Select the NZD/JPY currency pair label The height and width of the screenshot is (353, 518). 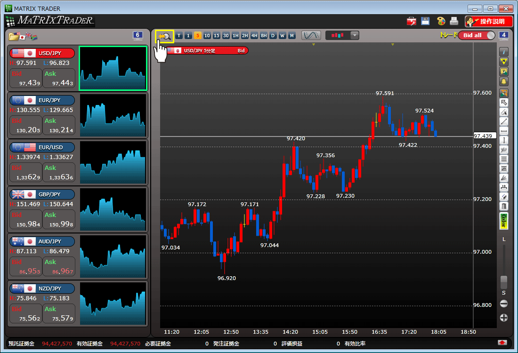[42, 288]
